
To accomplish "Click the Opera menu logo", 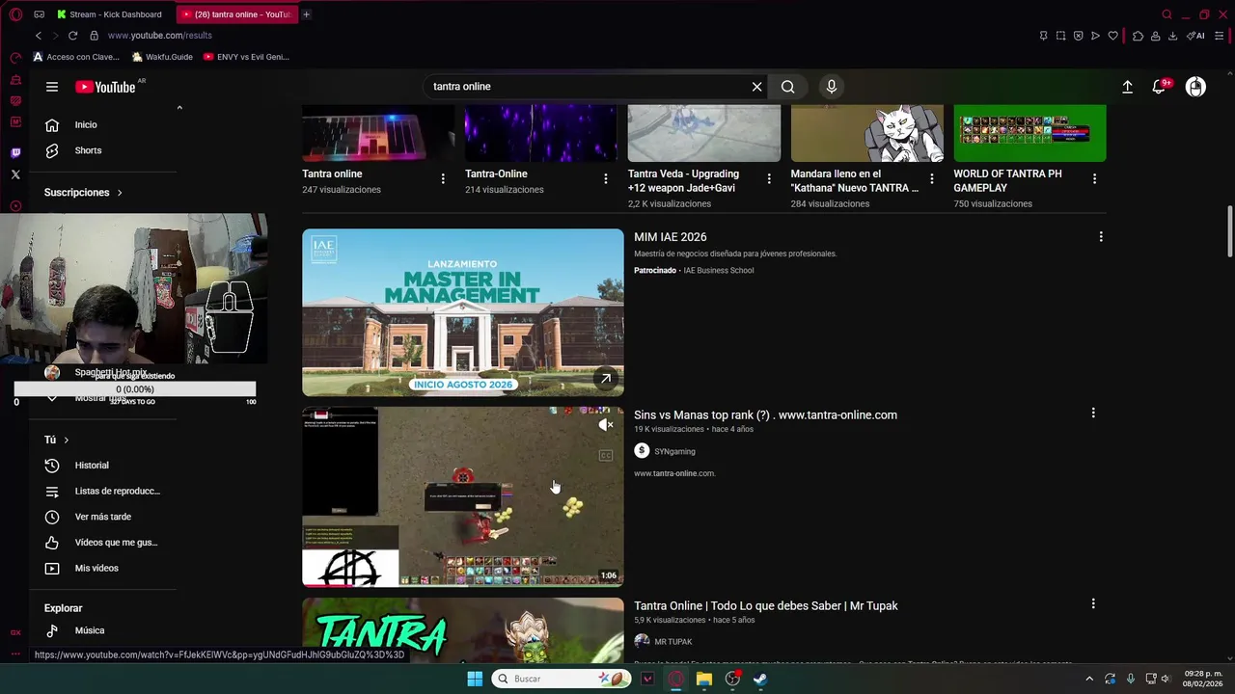I will point(15,14).
